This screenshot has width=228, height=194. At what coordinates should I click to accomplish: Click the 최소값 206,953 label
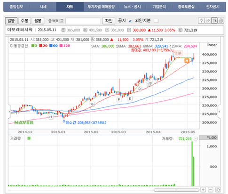pos(86,122)
